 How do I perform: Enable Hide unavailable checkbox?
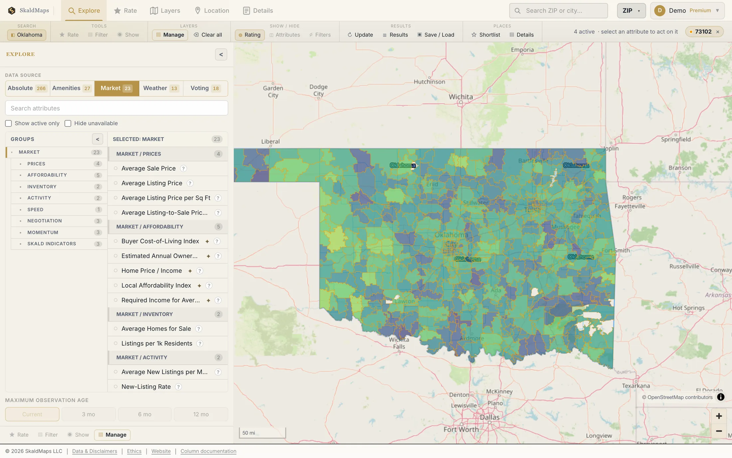coord(68,124)
